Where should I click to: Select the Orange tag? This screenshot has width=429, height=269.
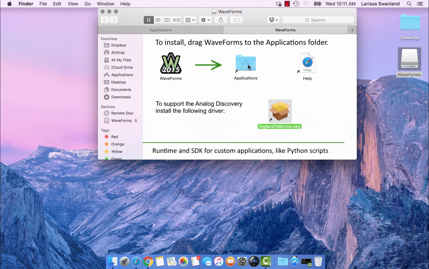(118, 144)
